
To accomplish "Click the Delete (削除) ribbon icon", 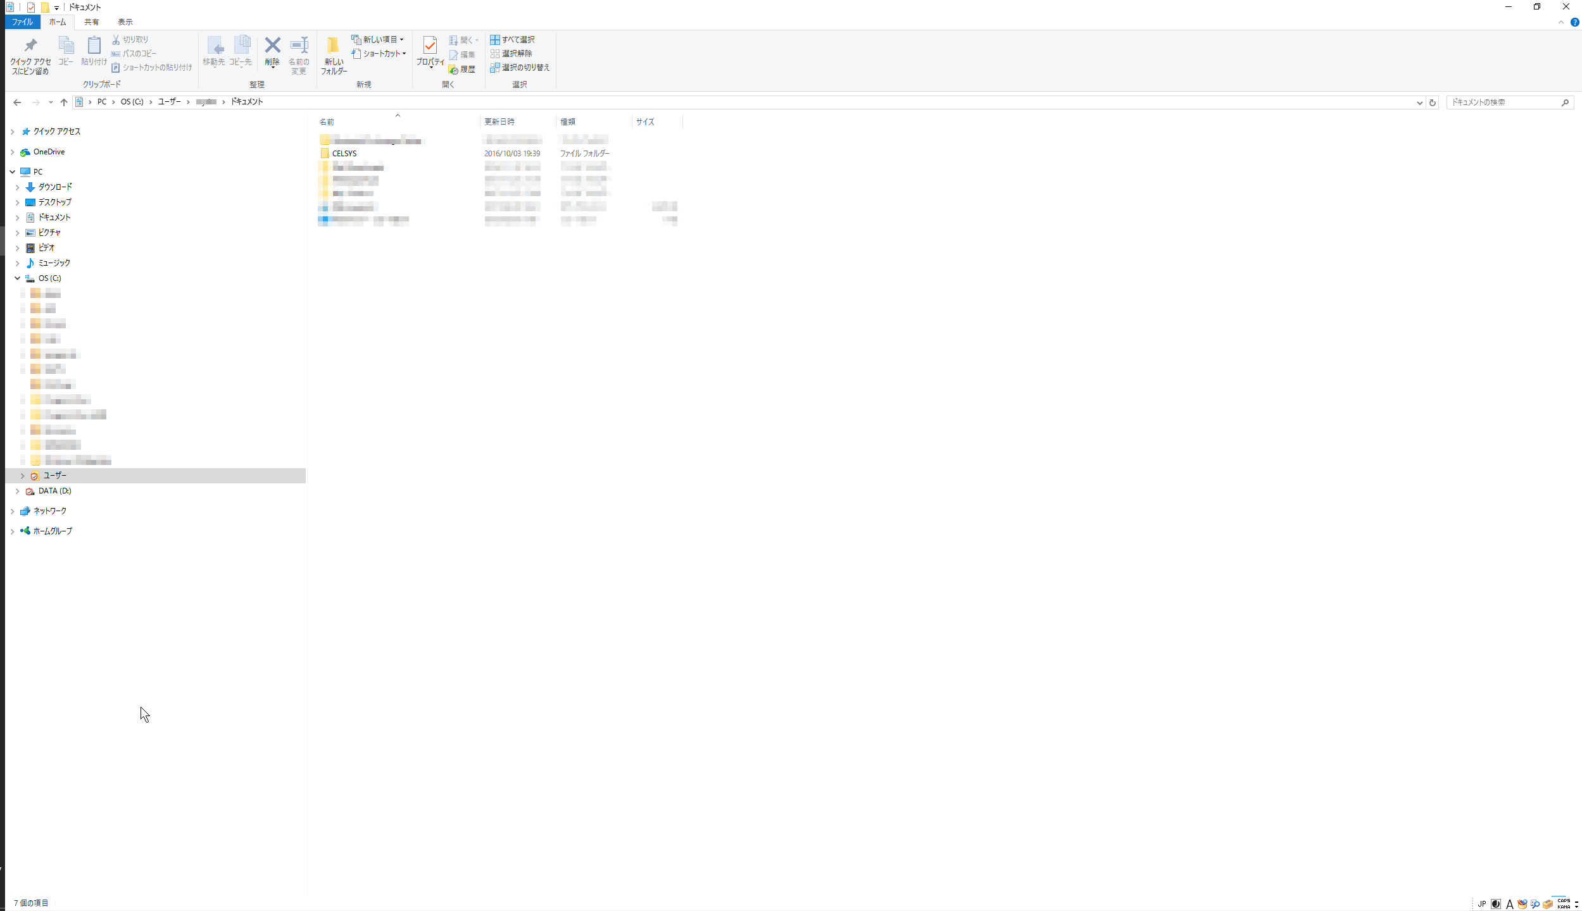I will pyautogui.click(x=272, y=46).
